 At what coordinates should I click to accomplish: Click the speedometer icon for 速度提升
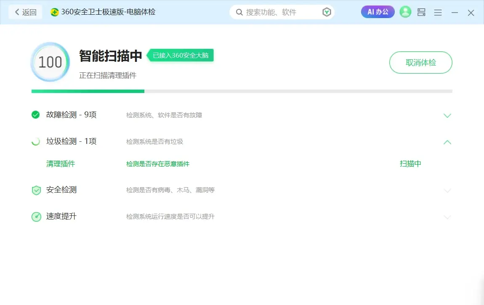[x=36, y=217]
